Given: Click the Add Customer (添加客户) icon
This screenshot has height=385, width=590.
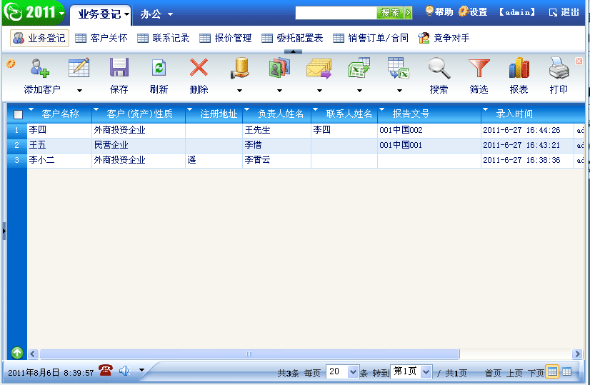Looking at the screenshot, I should (x=40, y=68).
